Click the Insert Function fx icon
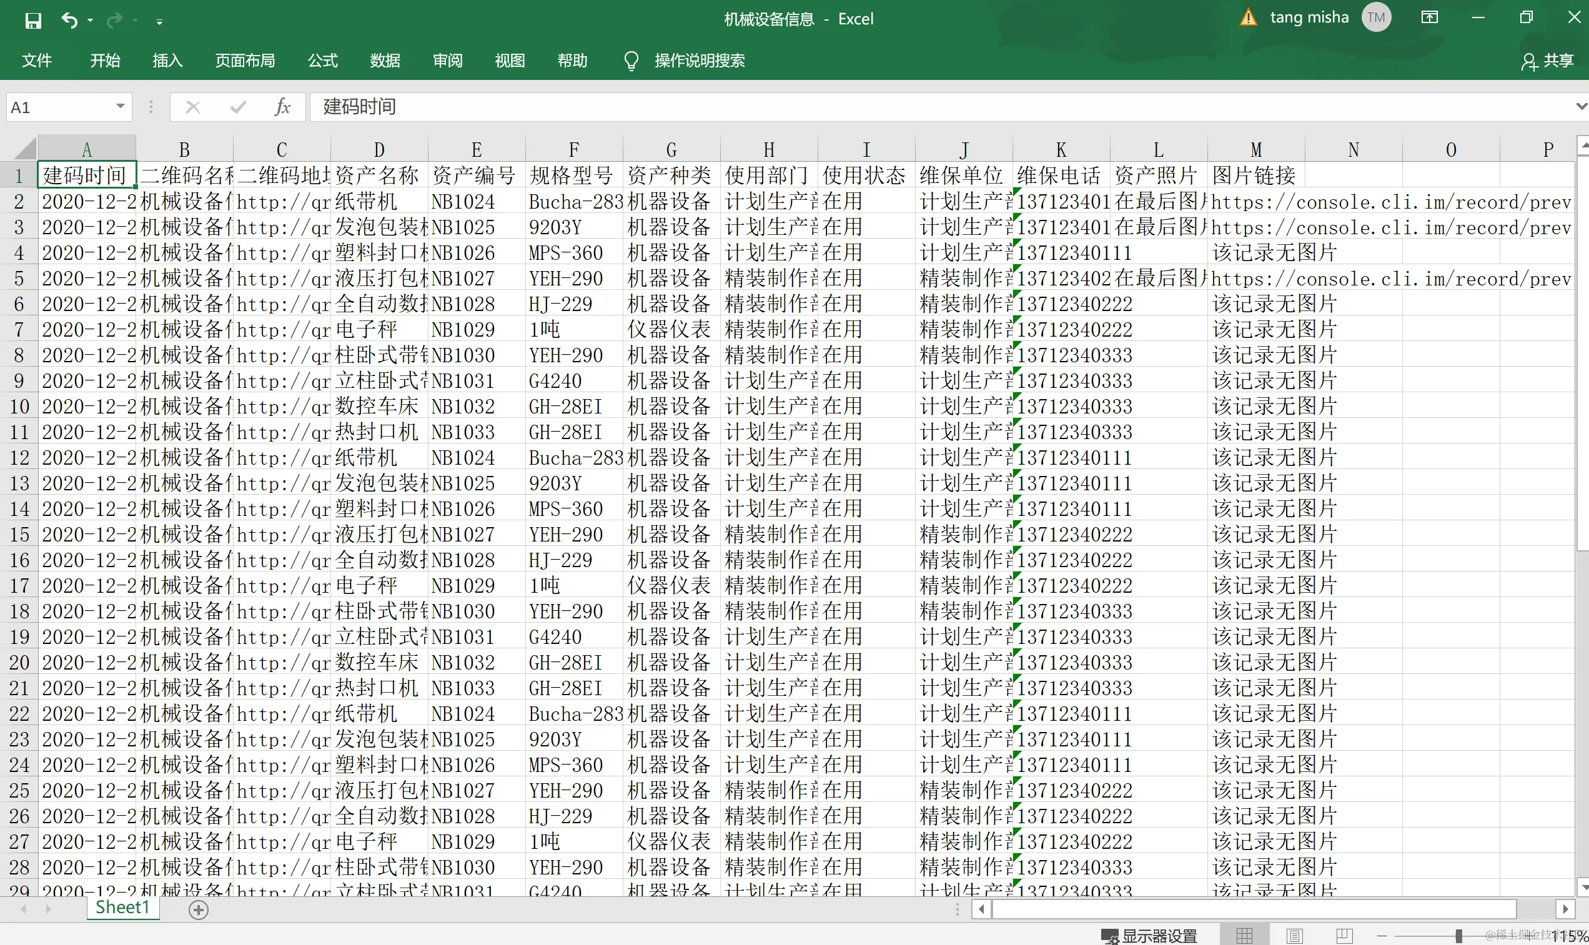Screen dimensions: 1589x945 [x=282, y=107]
